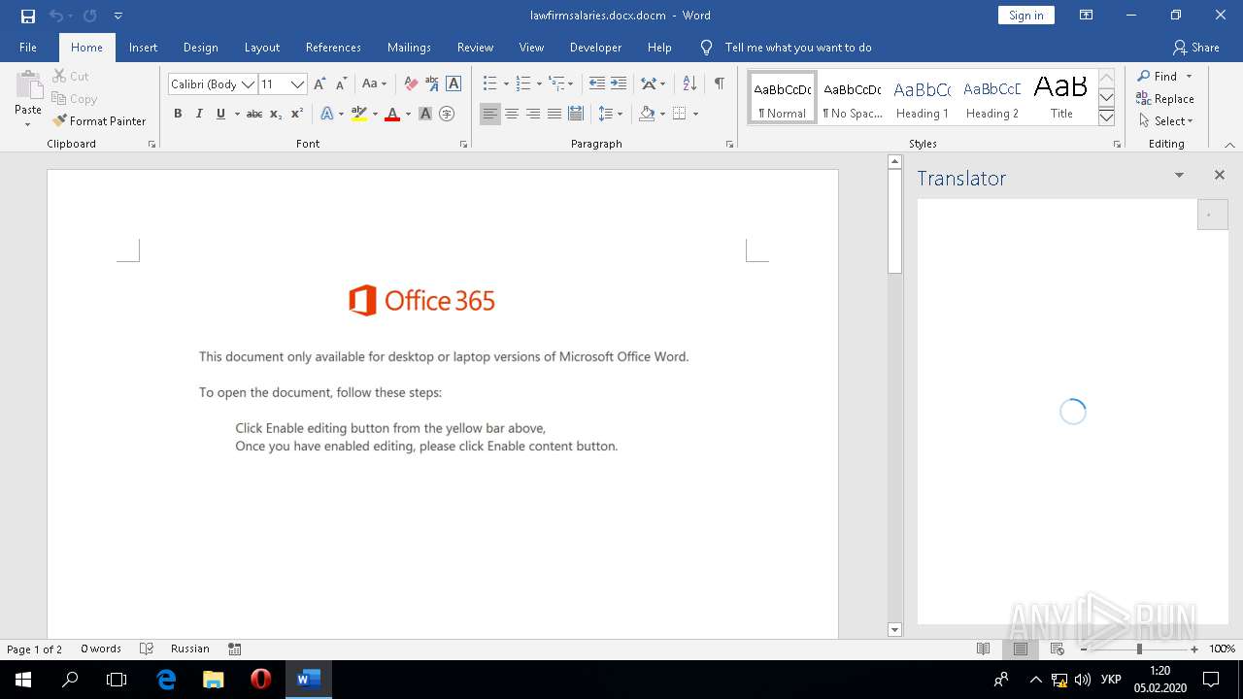Click the Sign in button
This screenshot has height=699, width=1243.
[x=1025, y=16]
